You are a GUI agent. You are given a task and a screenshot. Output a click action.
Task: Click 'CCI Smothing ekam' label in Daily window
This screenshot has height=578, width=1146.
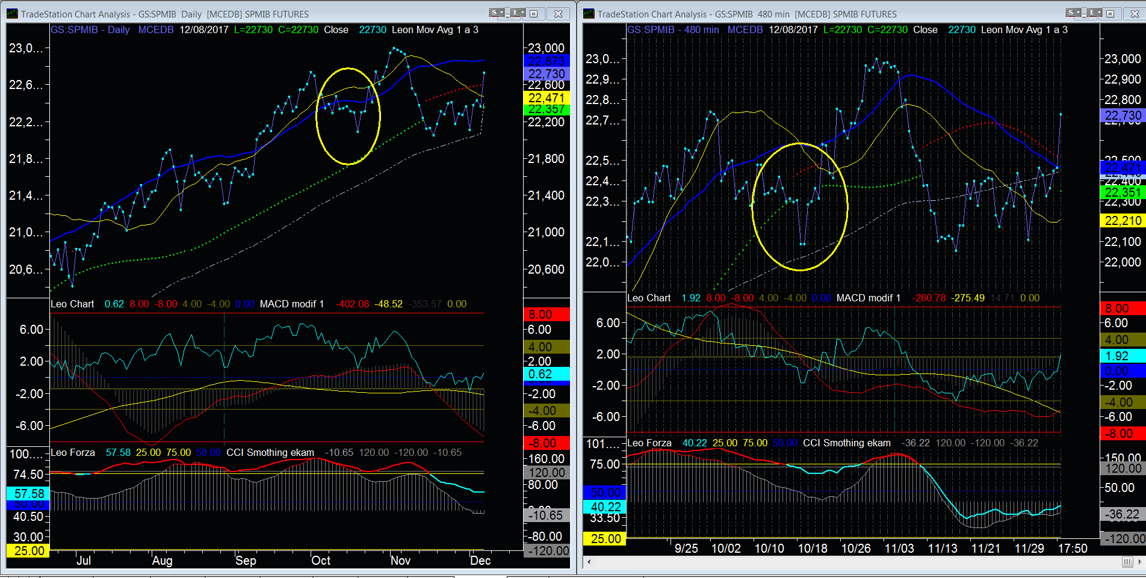tap(270, 452)
